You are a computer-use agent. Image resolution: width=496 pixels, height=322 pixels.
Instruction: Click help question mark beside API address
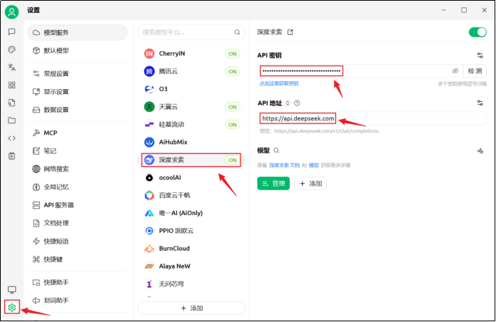coord(297,103)
